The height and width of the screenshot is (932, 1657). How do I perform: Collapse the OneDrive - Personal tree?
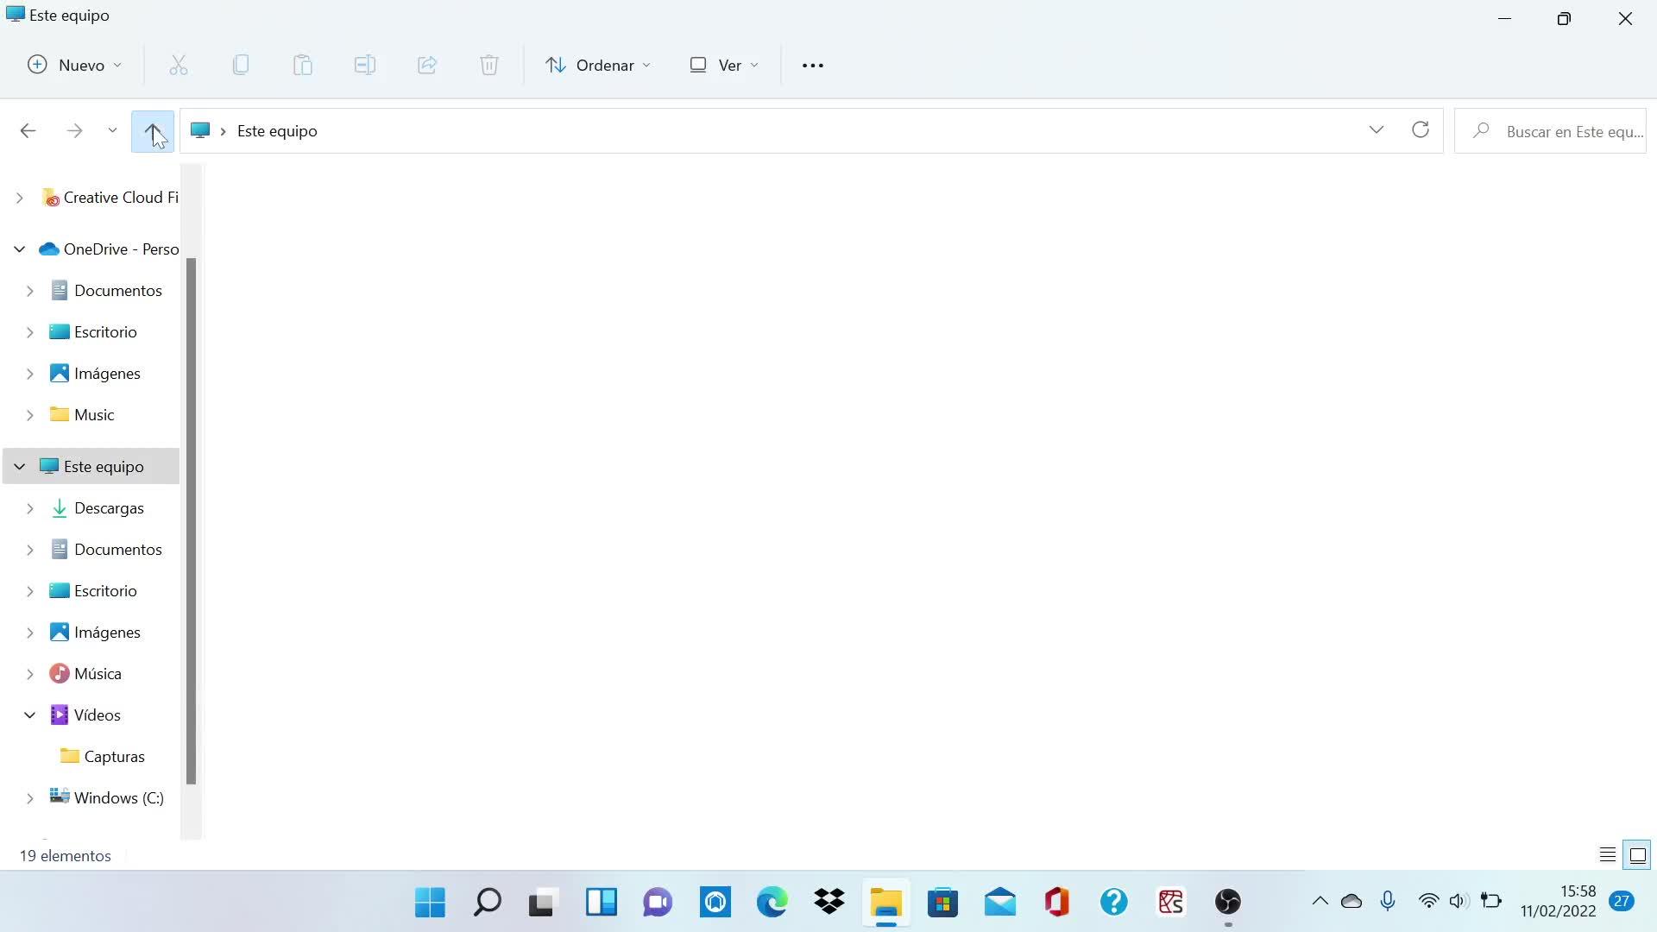(19, 249)
